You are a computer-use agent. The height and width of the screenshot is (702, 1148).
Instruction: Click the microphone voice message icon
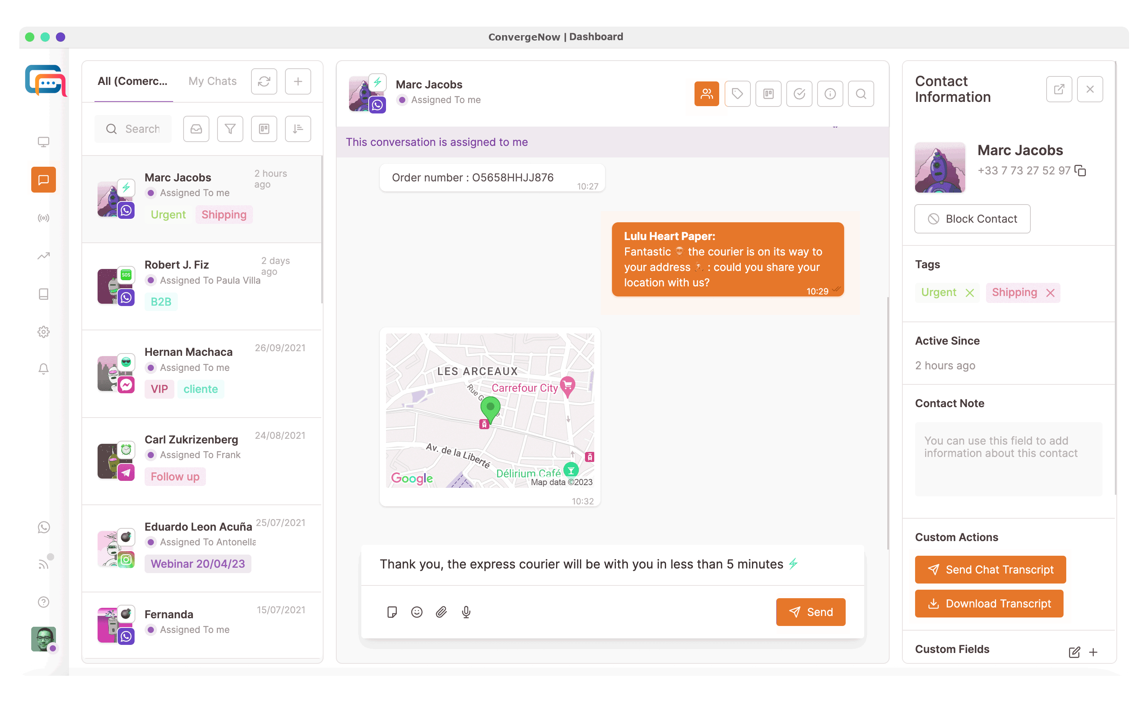coord(466,612)
